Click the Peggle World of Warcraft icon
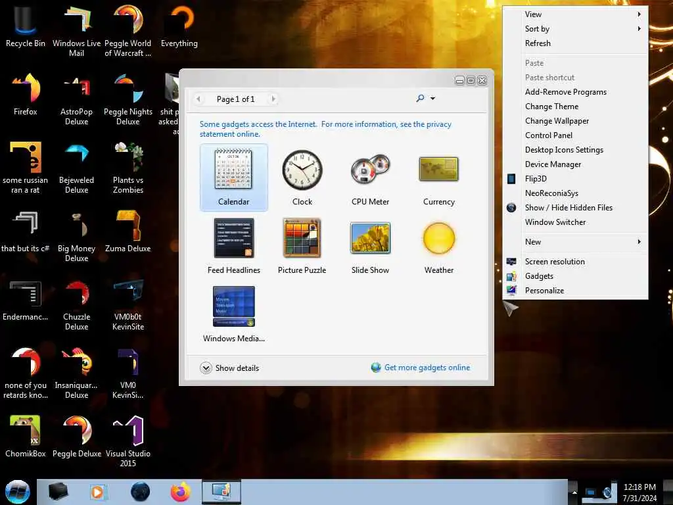The width and height of the screenshot is (673, 505). pos(128,31)
